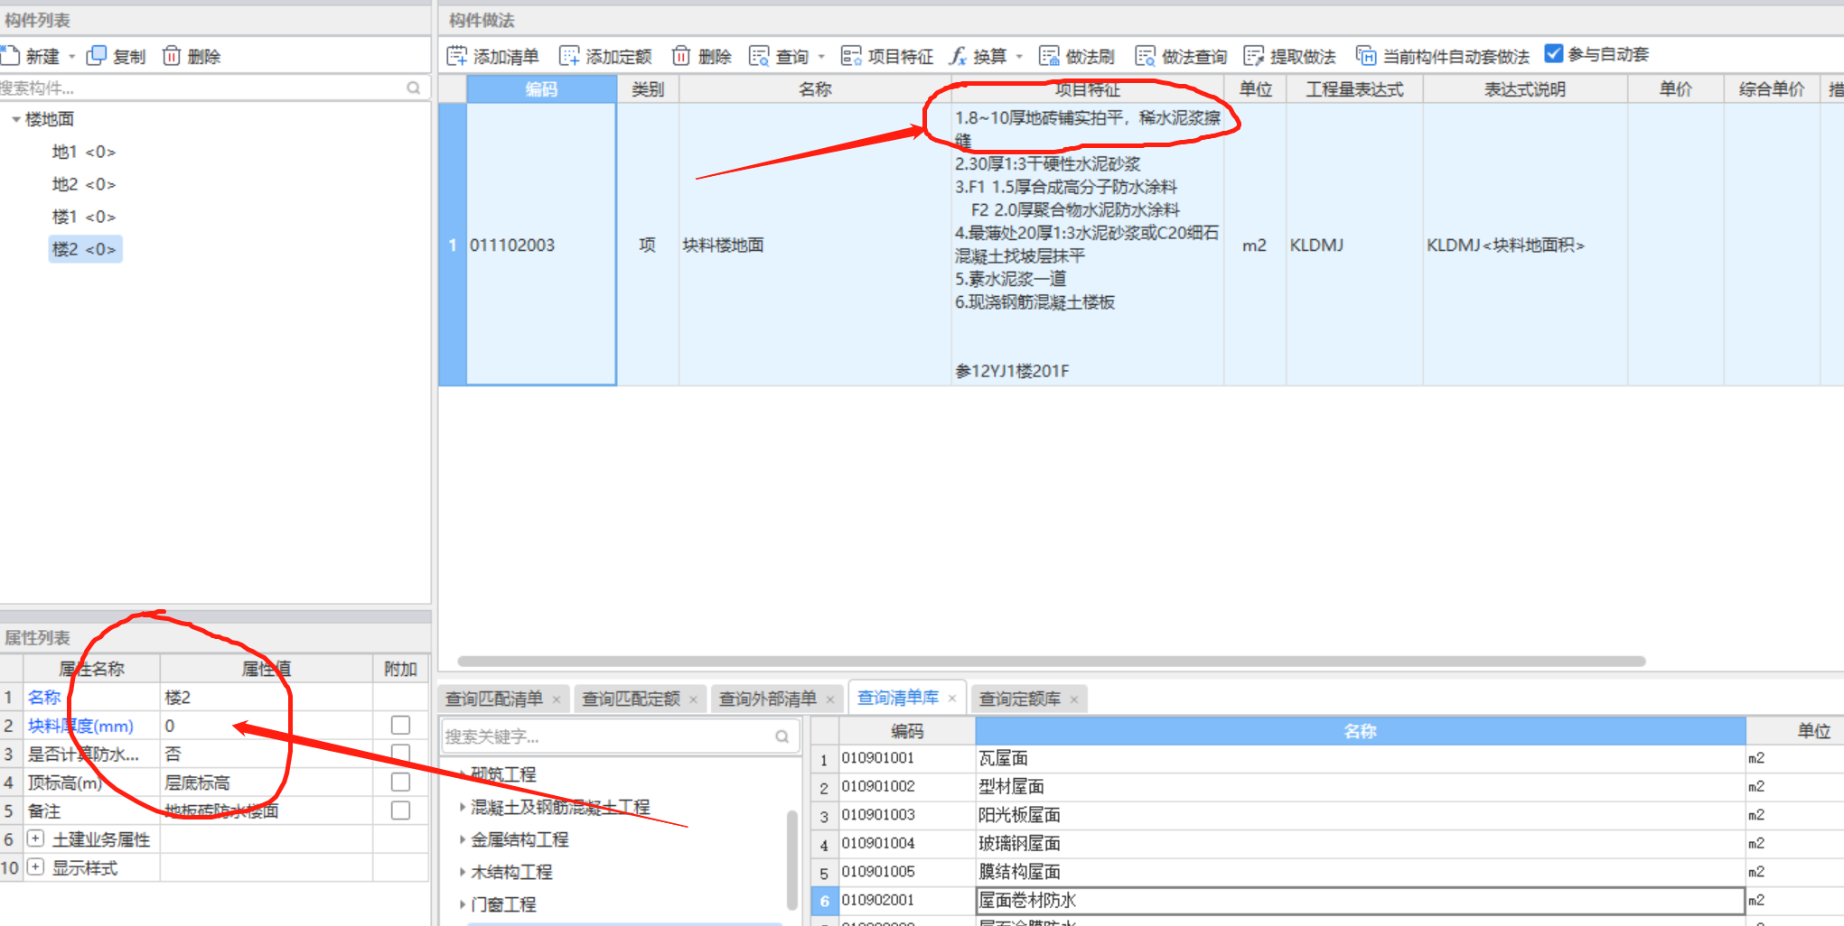Expand the 土建业务属性 row
The width and height of the screenshot is (1844, 926).
pos(35,838)
